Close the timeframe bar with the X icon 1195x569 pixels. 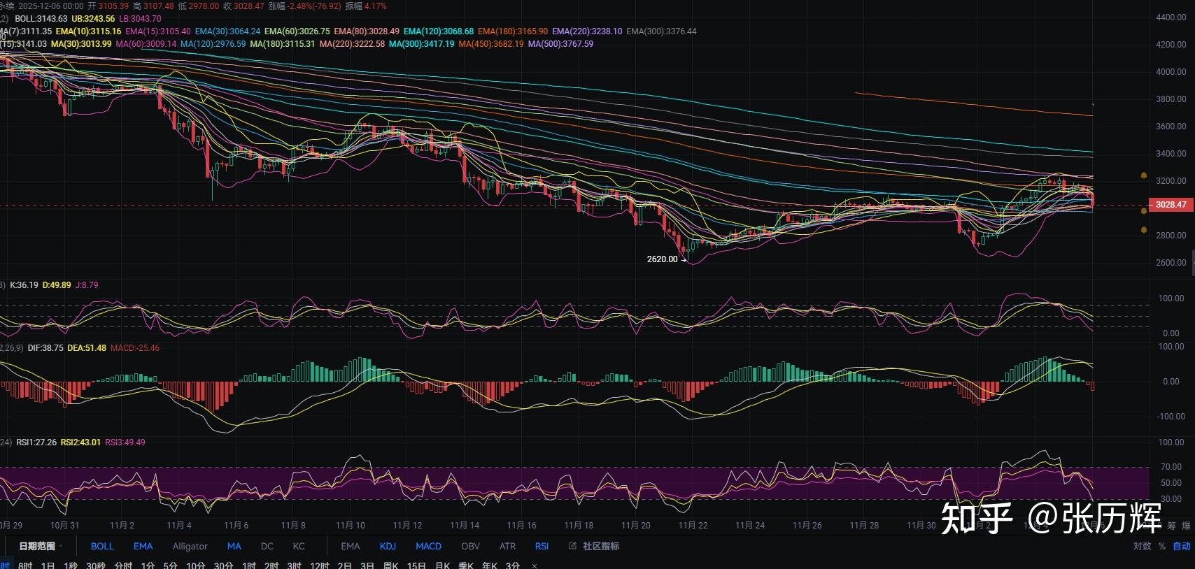(x=535, y=565)
